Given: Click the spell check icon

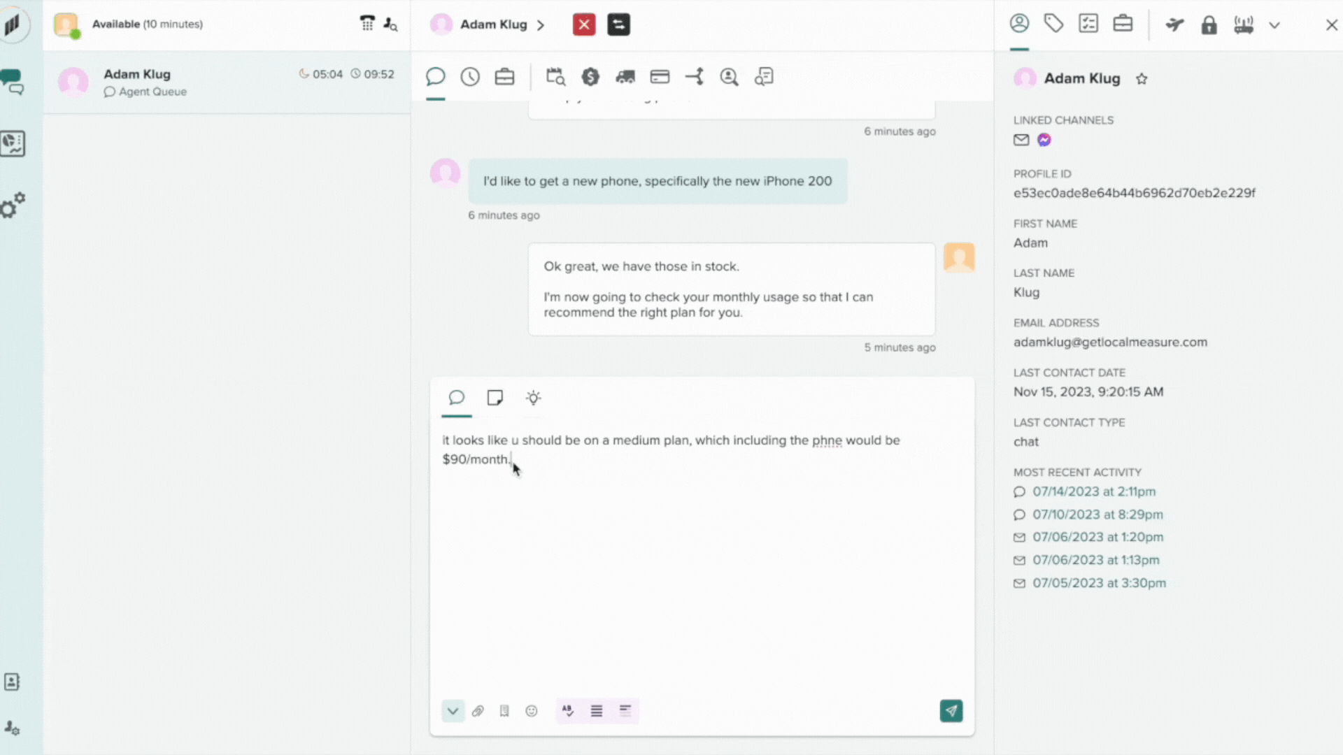Looking at the screenshot, I should [x=568, y=711].
